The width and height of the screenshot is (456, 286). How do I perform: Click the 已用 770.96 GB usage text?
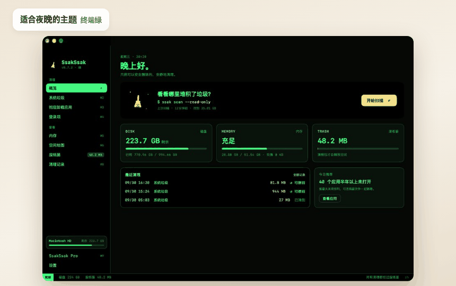[151, 155]
